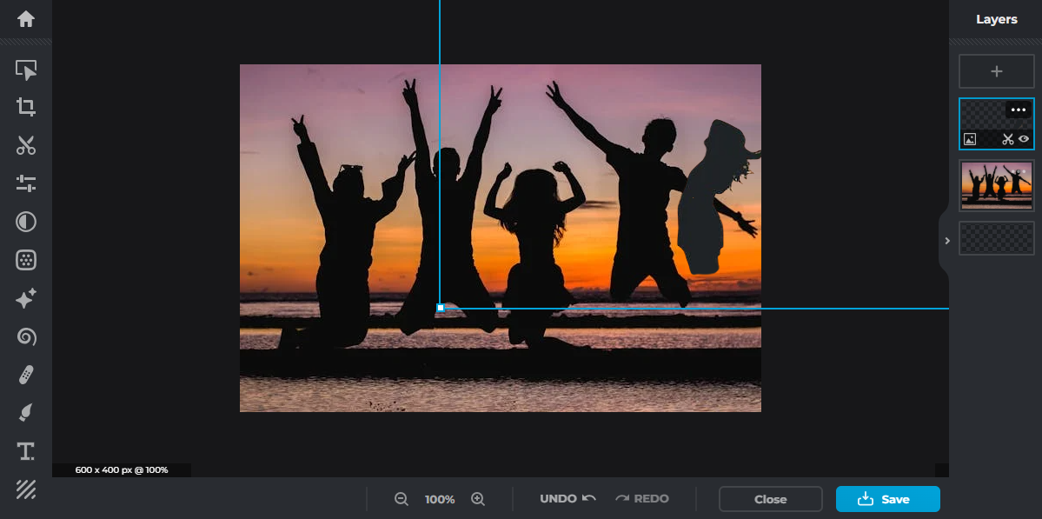
Task: Select the Crop tool
Action: click(x=26, y=108)
